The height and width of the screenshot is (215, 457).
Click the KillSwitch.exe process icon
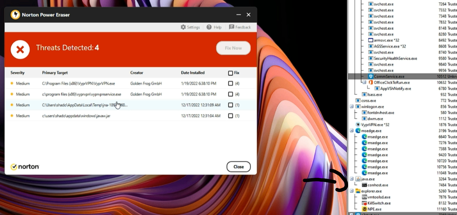[x=364, y=203]
